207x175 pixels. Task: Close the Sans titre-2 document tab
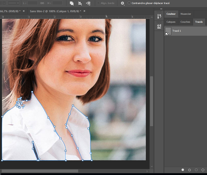(84, 11)
